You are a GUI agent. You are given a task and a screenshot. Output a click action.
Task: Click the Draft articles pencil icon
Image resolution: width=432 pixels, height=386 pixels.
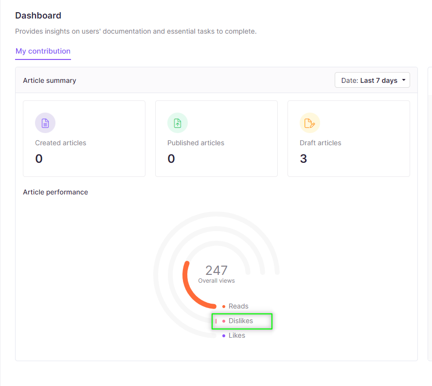310,123
